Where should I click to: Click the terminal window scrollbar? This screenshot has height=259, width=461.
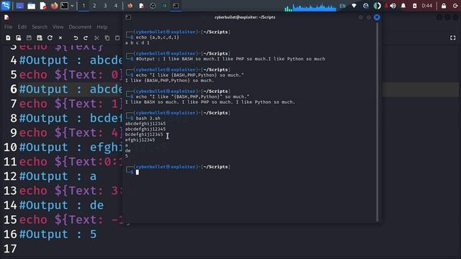pos(377,122)
